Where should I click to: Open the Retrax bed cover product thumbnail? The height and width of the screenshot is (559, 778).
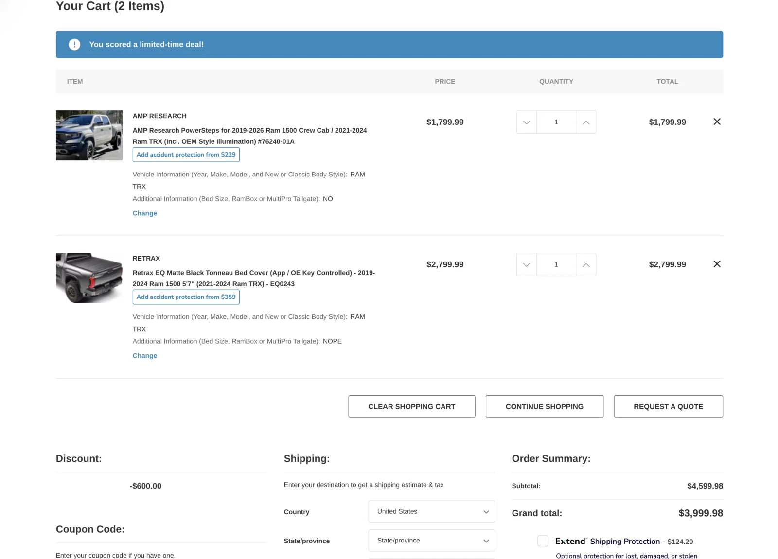tap(89, 278)
